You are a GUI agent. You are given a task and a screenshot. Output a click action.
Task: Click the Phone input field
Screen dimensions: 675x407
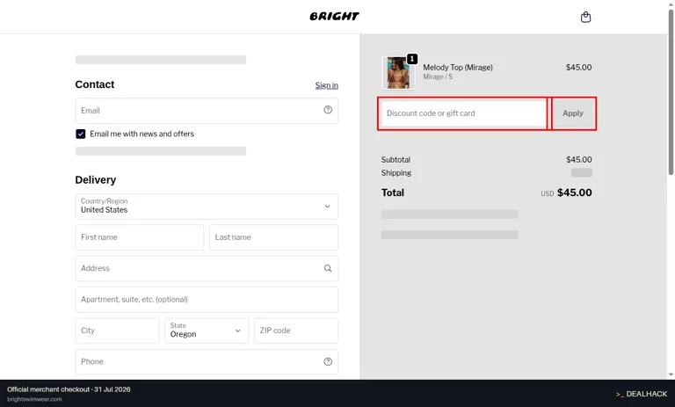pyautogui.click(x=207, y=361)
